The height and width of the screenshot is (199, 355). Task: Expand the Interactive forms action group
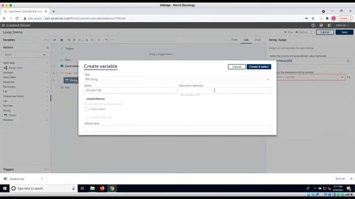click(47, 96)
